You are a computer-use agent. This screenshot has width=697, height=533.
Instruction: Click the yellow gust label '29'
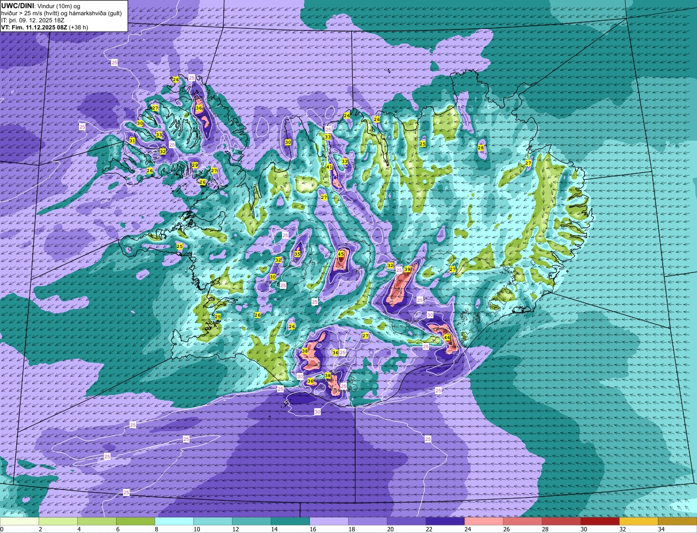[x=195, y=166]
